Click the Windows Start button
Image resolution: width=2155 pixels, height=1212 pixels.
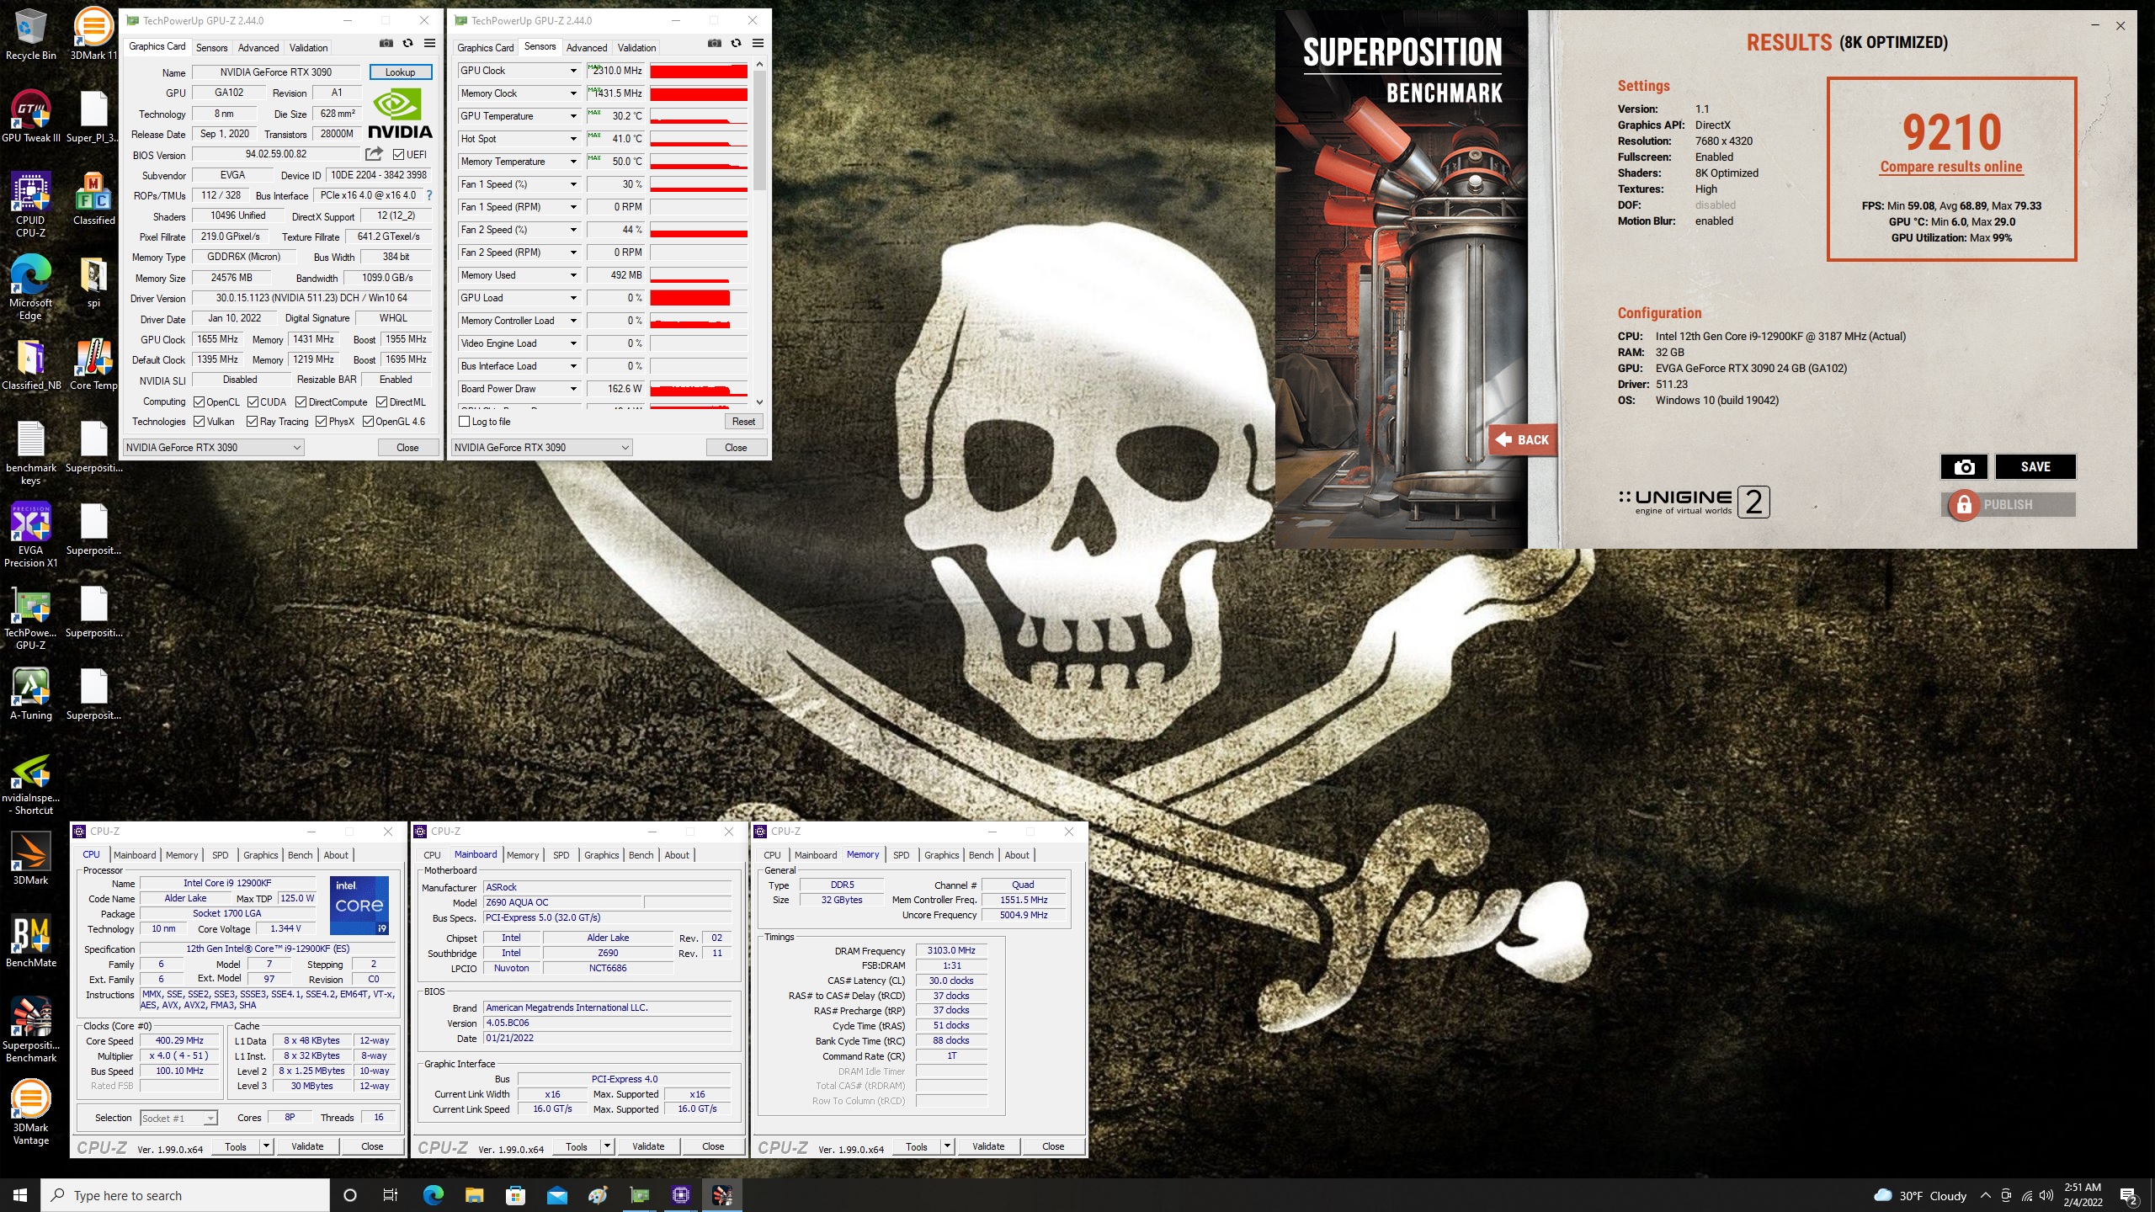coord(20,1195)
